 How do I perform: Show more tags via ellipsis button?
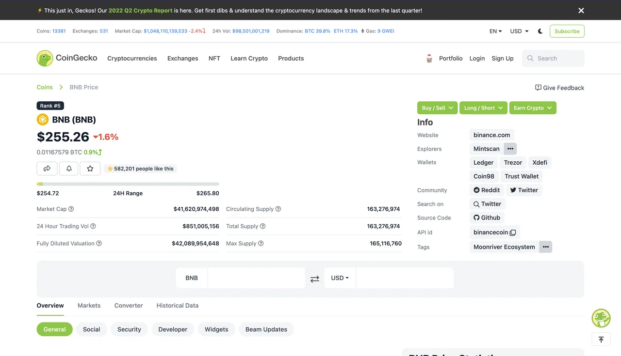[546, 247]
